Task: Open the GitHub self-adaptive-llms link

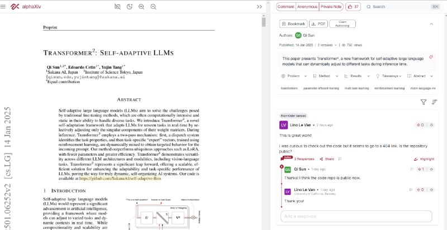Action: (120, 179)
